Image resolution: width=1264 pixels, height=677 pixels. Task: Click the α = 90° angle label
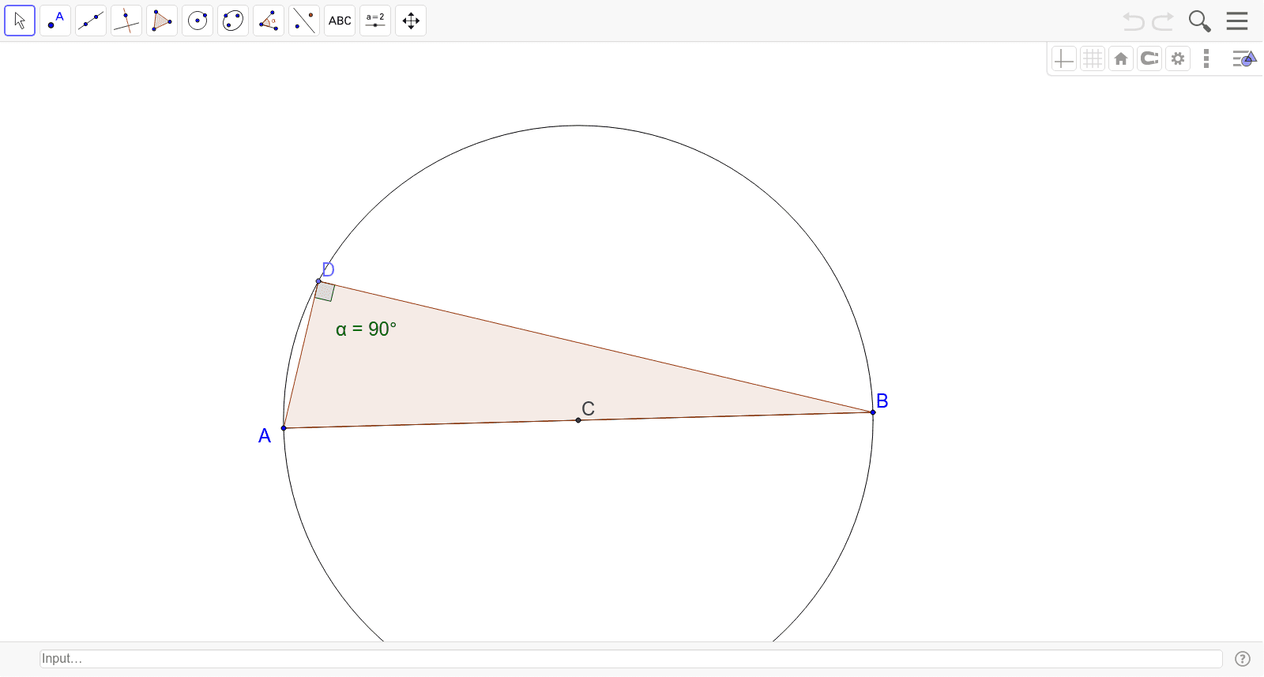[366, 329]
